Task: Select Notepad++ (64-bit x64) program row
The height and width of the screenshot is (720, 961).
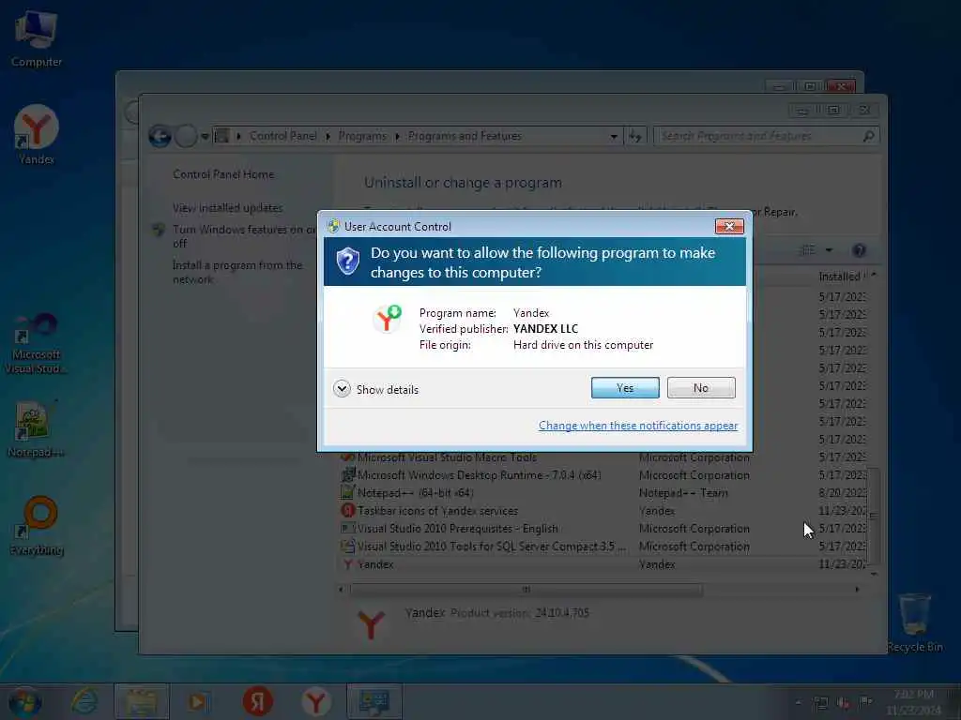Action: pyautogui.click(x=603, y=493)
